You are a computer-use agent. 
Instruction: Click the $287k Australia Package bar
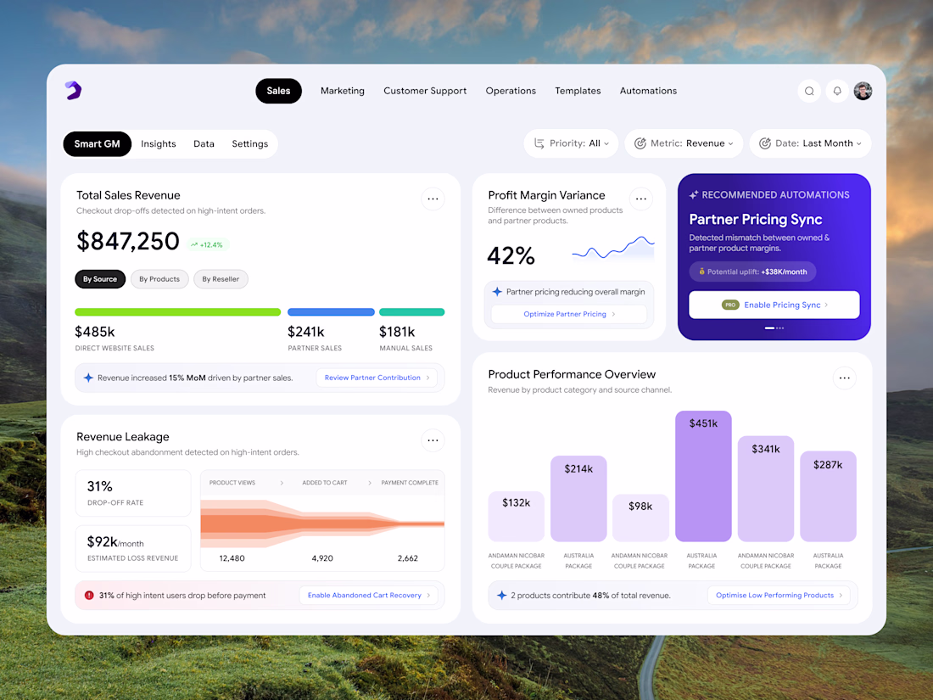829,496
